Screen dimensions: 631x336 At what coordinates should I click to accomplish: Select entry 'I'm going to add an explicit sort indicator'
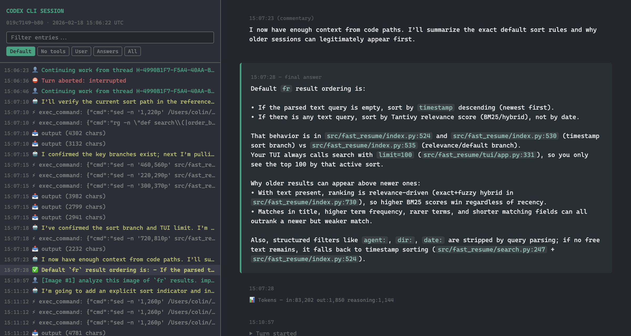(110, 291)
